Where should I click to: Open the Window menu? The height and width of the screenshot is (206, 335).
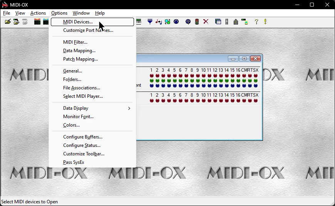(81, 13)
